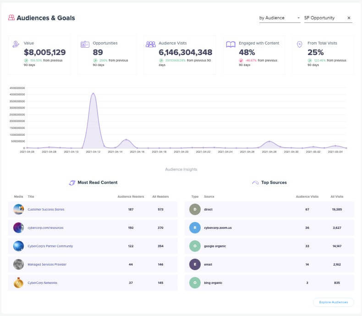Screen dimensions: 362x316
Task: Click the 6,146,304,348 audience visits figure
Action: (x=186, y=52)
